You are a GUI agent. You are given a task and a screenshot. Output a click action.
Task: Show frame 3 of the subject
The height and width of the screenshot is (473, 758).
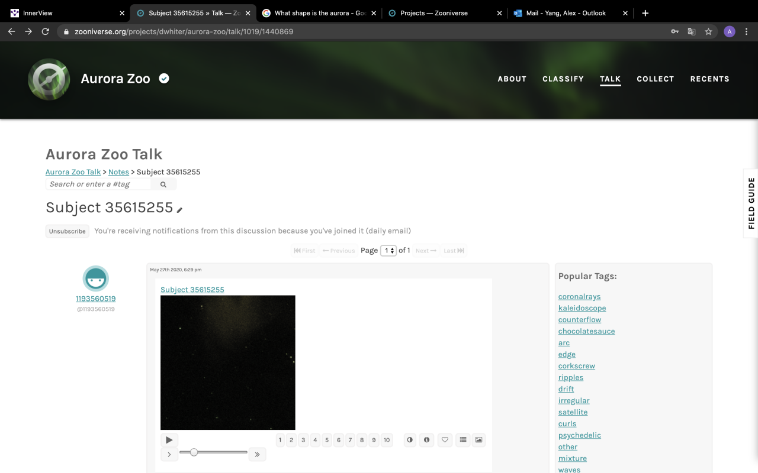[303, 440]
